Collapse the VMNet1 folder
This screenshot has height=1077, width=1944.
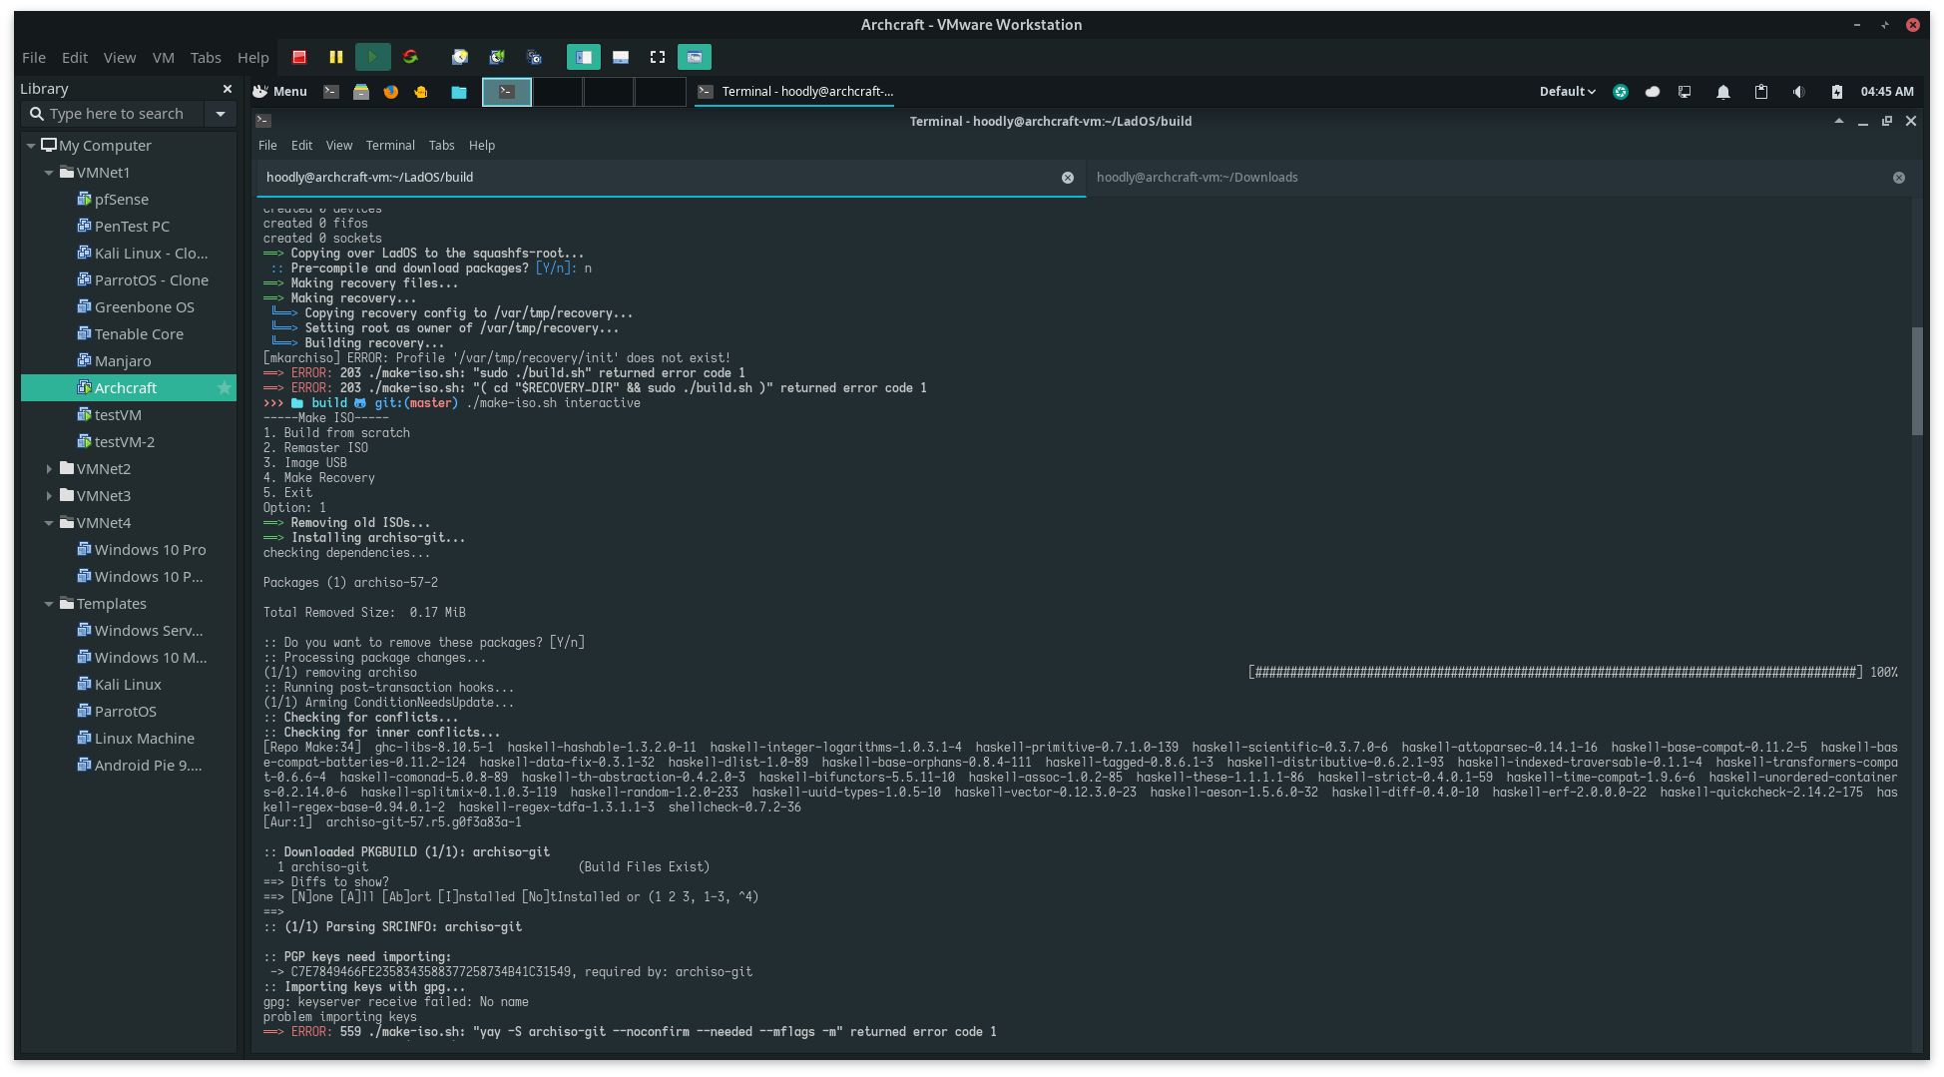49,173
